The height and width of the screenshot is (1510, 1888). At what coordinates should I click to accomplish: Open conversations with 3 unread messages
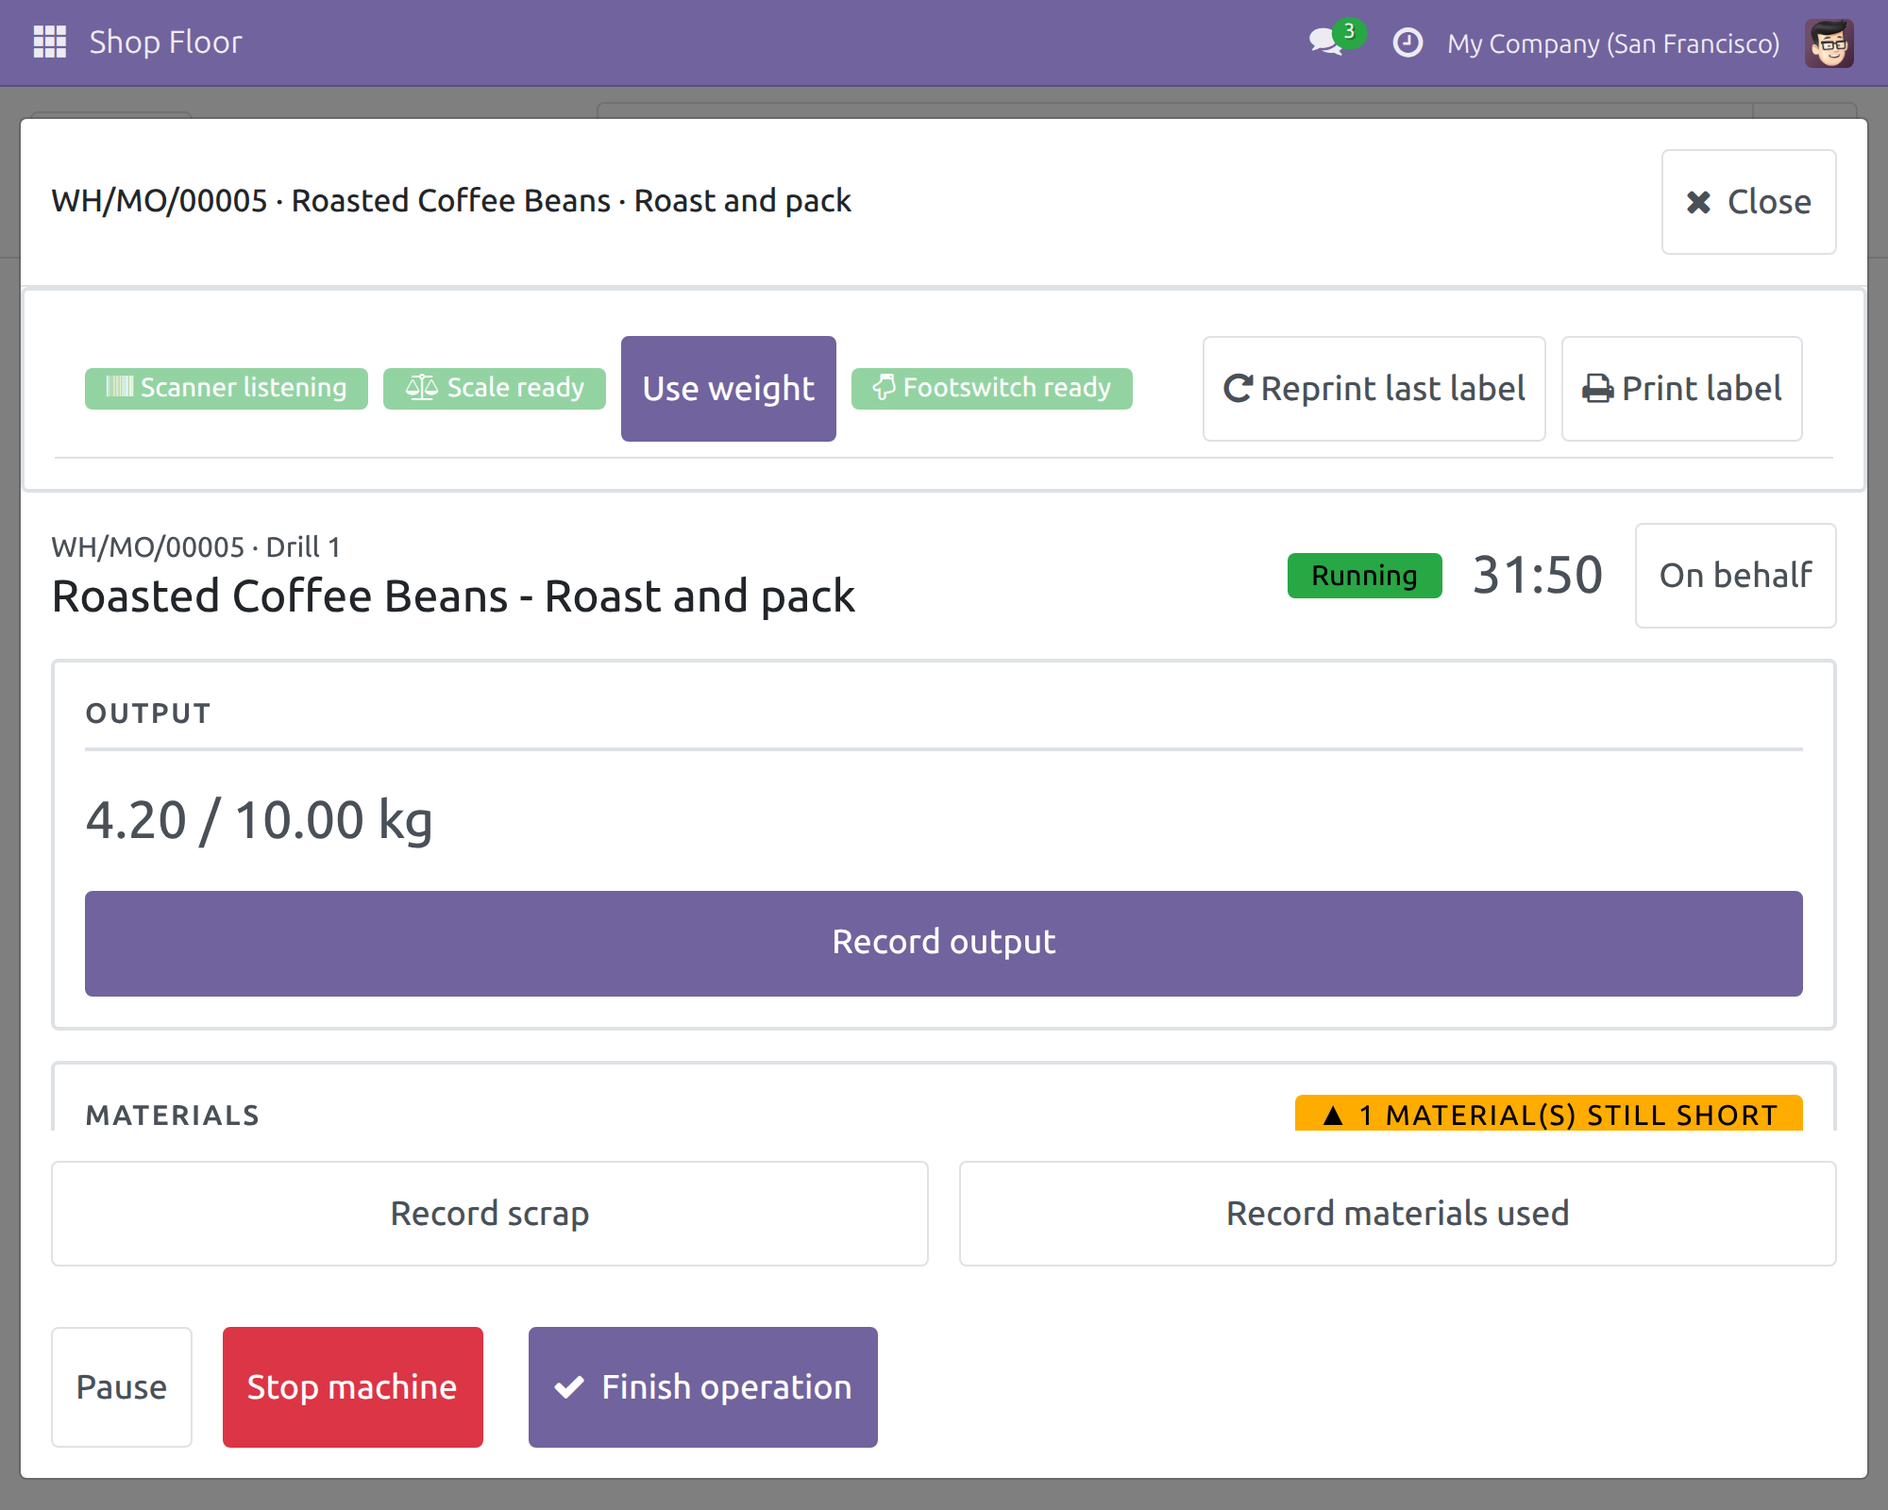tap(1336, 40)
